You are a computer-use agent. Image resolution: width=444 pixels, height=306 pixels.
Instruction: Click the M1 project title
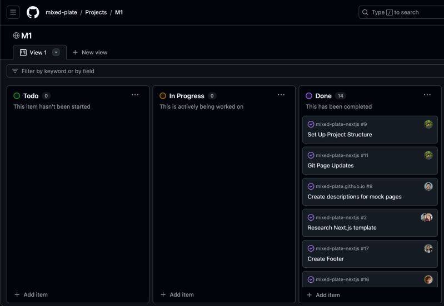pos(27,35)
